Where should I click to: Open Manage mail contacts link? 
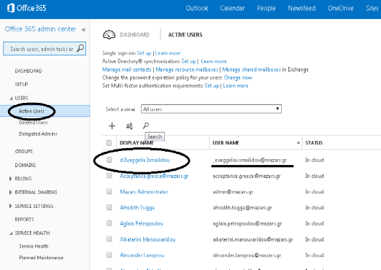pos(127,69)
